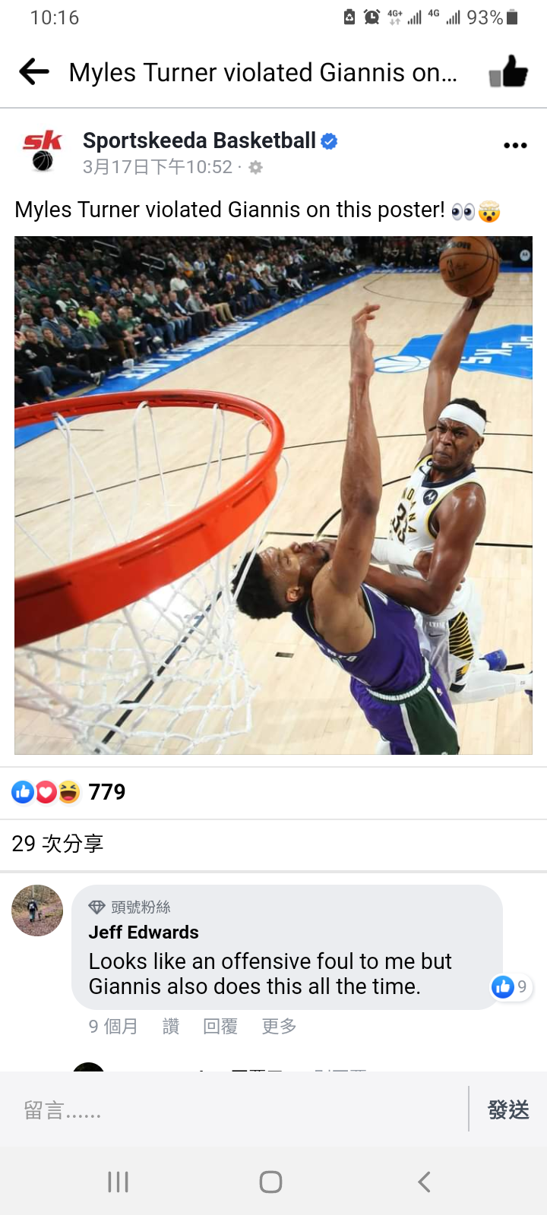Tap the post privacy gear icon

[256, 167]
